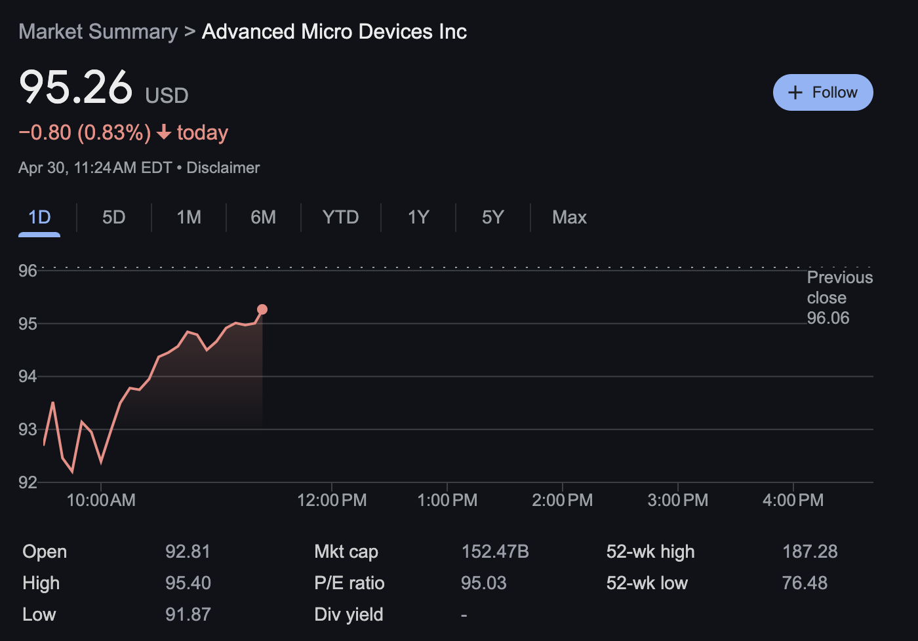Switch to the 5D chart tab
Viewport: 918px width, 641px height.
[x=114, y=218]
